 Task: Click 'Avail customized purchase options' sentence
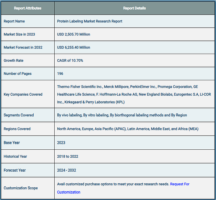click(113, 184)
